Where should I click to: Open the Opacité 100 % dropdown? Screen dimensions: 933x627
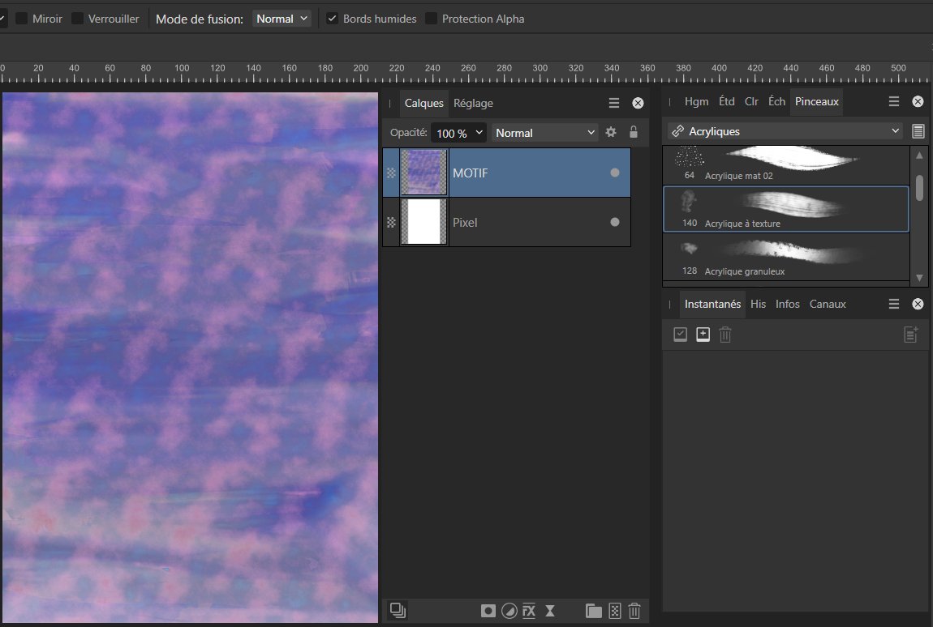(458, 133)
